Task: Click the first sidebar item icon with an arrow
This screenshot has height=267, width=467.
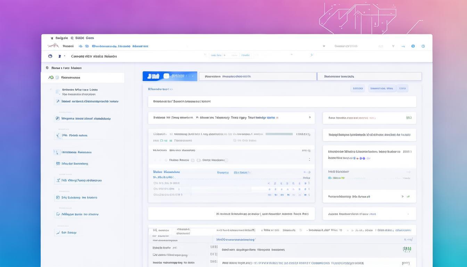Action: 57,102
